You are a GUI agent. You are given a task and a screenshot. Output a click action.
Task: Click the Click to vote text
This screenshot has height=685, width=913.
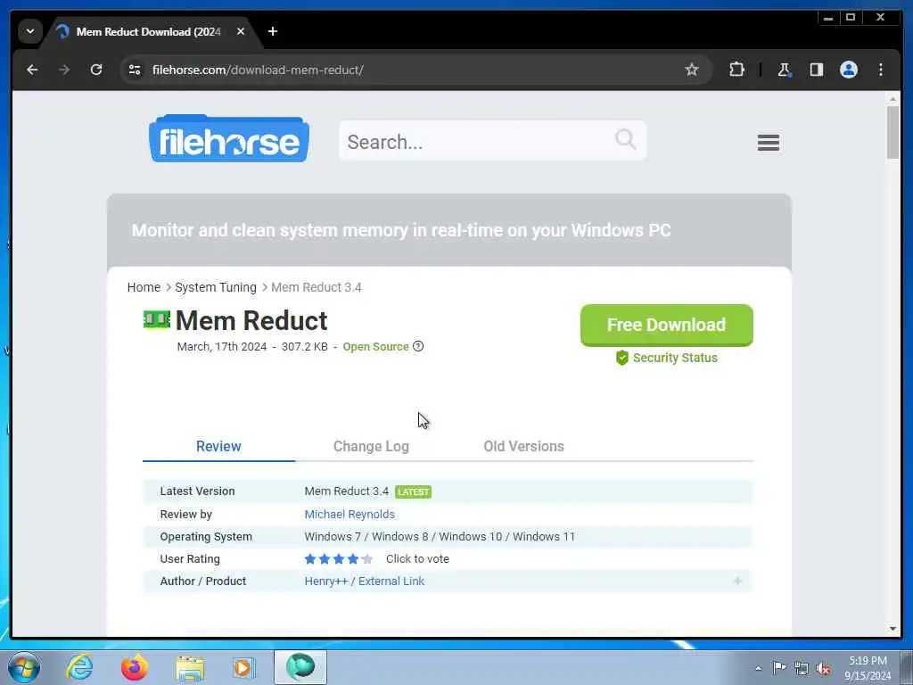click(x=417, y=559)
